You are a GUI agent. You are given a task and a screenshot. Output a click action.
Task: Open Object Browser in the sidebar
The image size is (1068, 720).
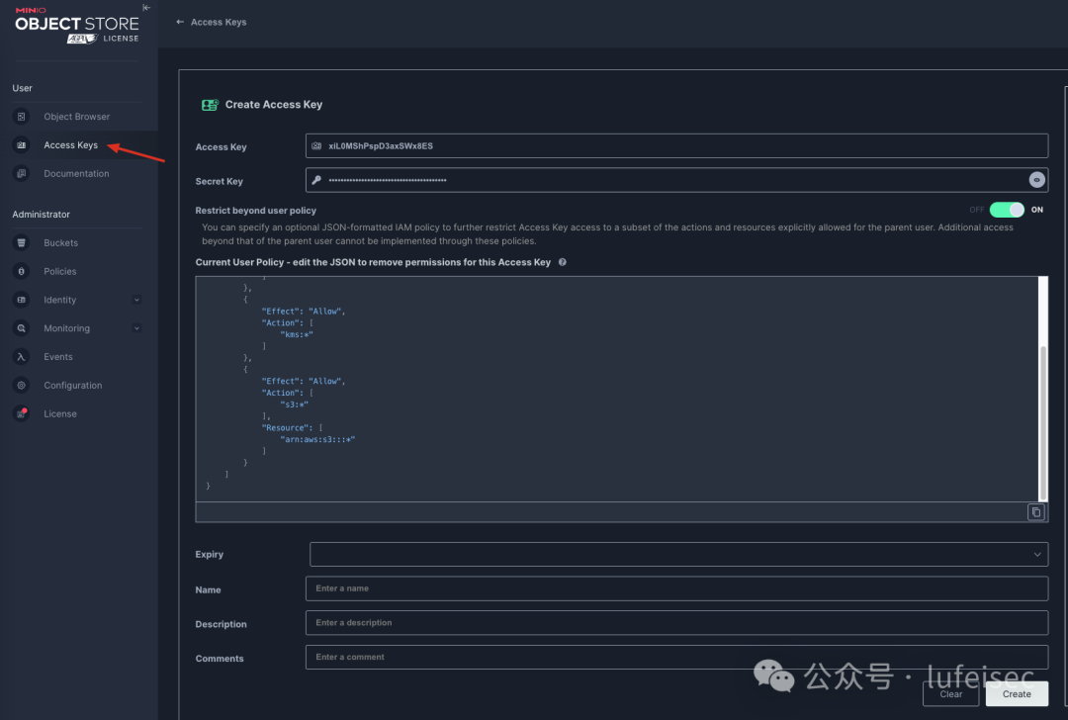click(77, 117)
